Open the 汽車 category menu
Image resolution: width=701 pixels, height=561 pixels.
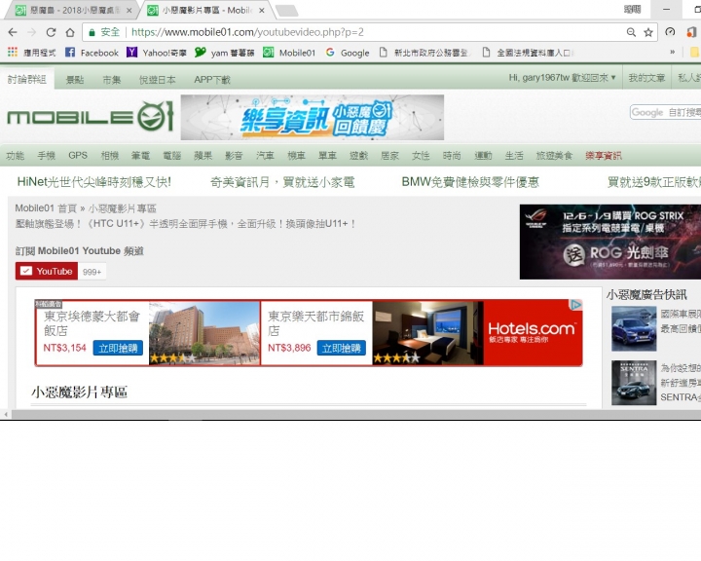265,155
